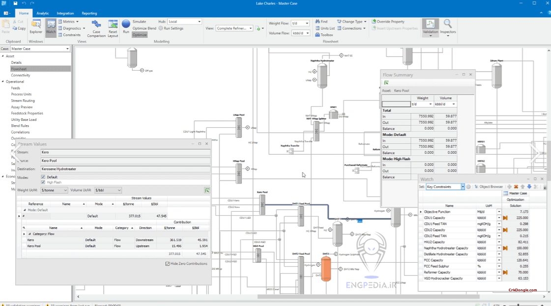Screen dimensions: 551x306
Task: Switch to Integration ribbon tab
Action: [x=65, y=13]
